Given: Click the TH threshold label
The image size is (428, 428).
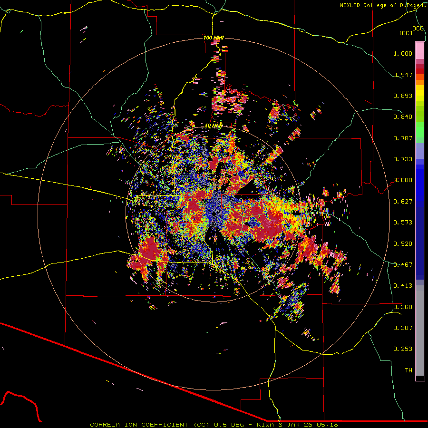Looking at the screenshot, I should coord(409,370).
